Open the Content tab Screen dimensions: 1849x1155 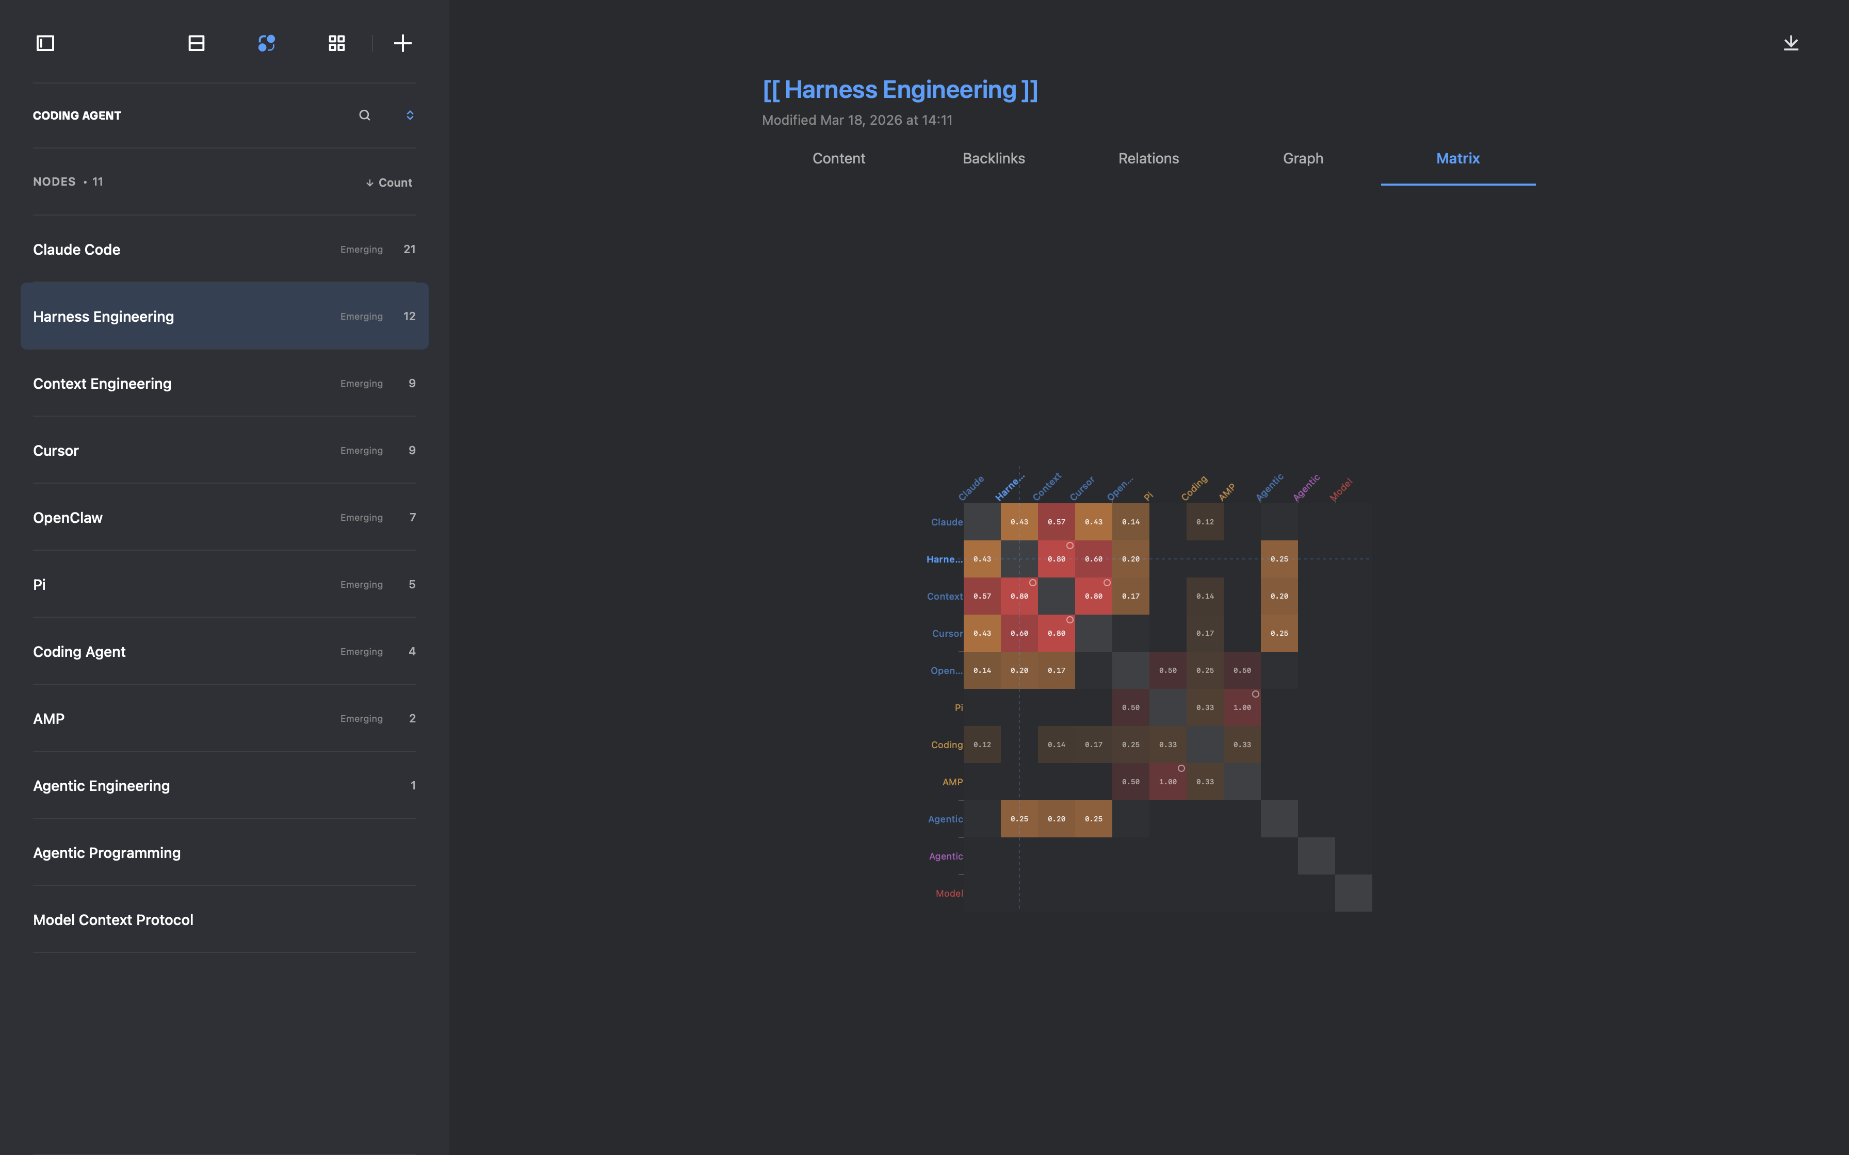(x=838, y=159)
